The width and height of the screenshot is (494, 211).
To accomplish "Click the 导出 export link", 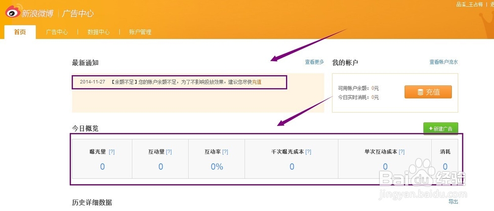I will coord(453,202).
